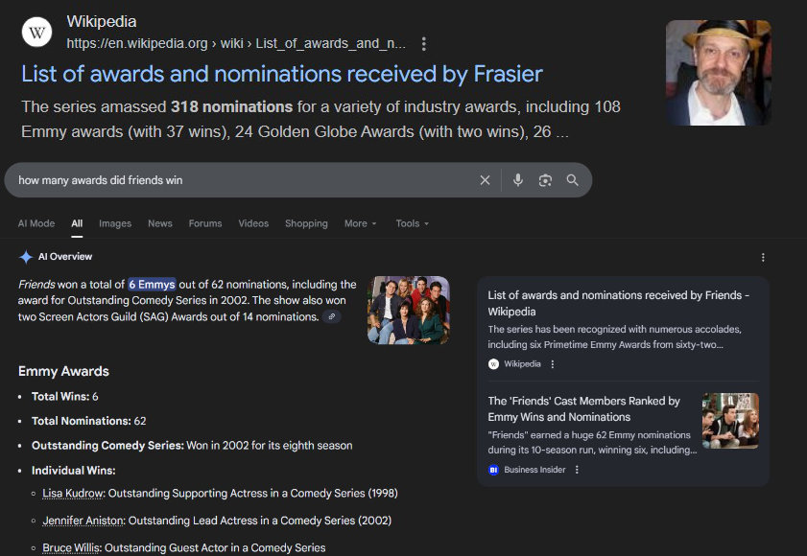The image size is (807, 556).
Task: Open the Frasier result thumbnail photo
Action: tap(719, 73)
